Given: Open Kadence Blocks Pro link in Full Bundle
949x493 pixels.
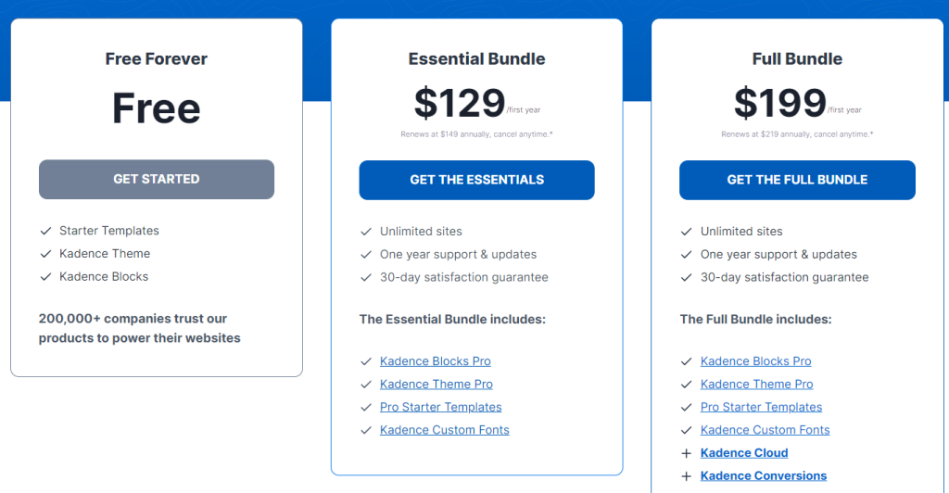Looking at the screenshot, I should pos(756,361).
